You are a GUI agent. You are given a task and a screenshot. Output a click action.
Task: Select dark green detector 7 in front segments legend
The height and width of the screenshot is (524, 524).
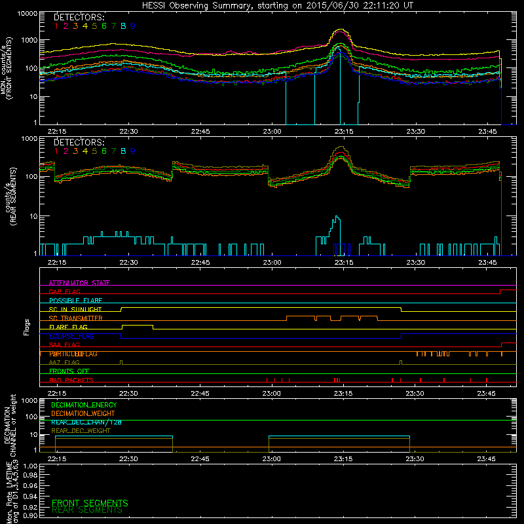pyautogui.click(x=113, y=26)
